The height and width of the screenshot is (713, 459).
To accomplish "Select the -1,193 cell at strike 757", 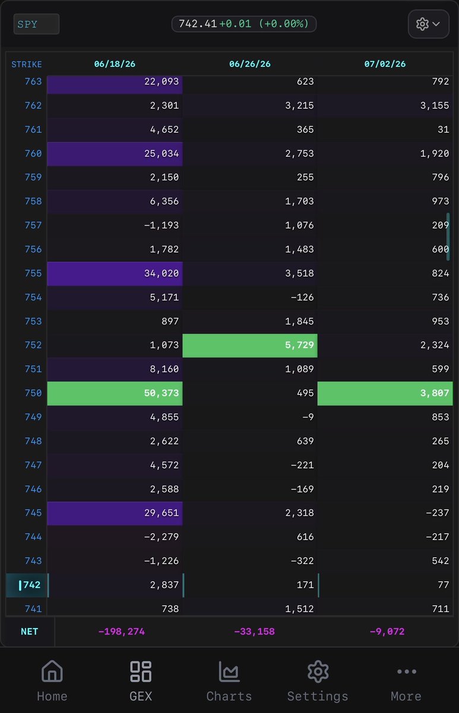I will pyautogui.click(x=115, y=225).
